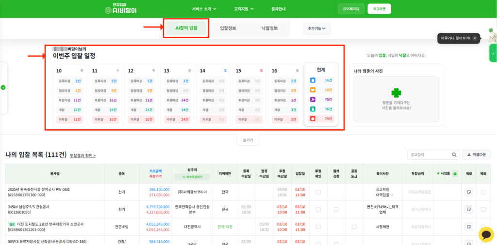497x245 pixels.
Task: Click the 엑셀다운 download button
Action: 476,155
